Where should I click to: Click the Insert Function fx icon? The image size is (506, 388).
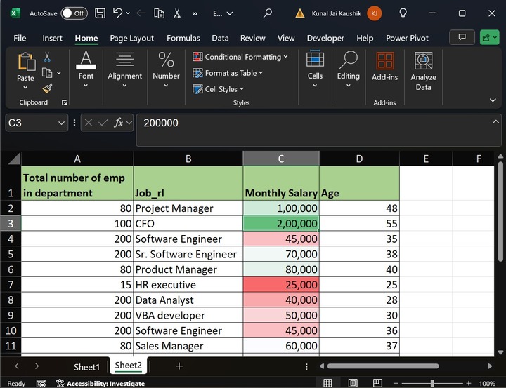[x=119, y=123]
